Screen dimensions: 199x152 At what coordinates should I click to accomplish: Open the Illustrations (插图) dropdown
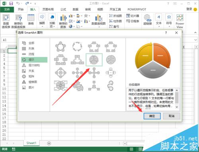(x=42, y=21)
